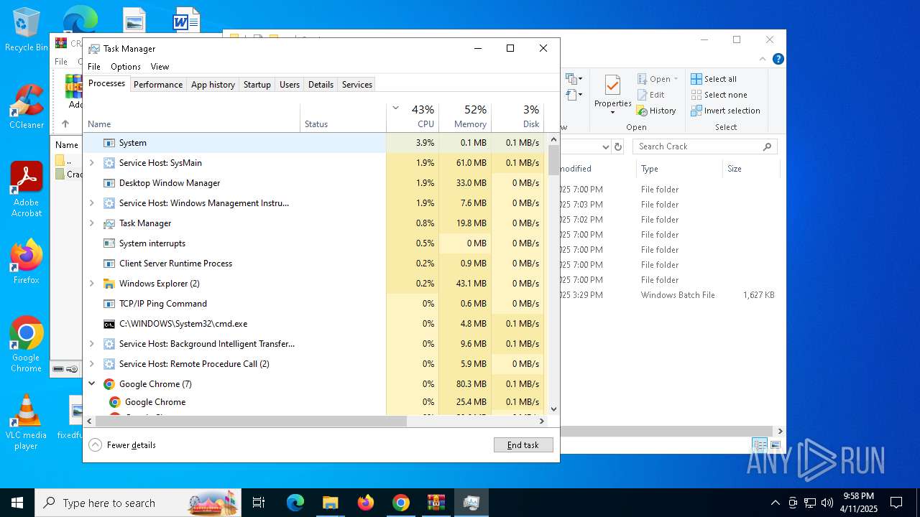This screenshot has height=517, width=920.
Task: Click the System process icon
Action: (x=109, y=143)
